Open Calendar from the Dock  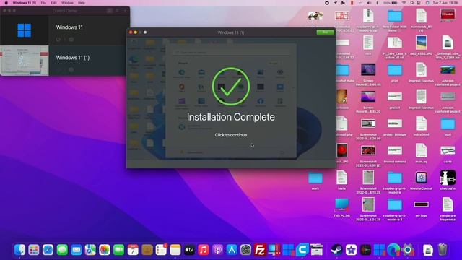click(x=133, y=250)
